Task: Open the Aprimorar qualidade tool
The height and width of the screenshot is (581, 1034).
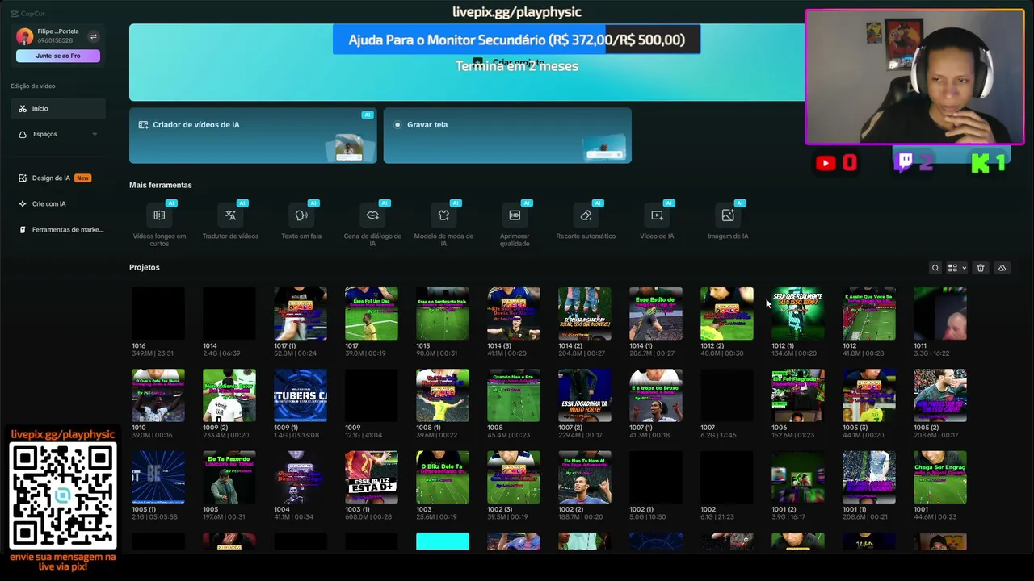Action: 515,224
